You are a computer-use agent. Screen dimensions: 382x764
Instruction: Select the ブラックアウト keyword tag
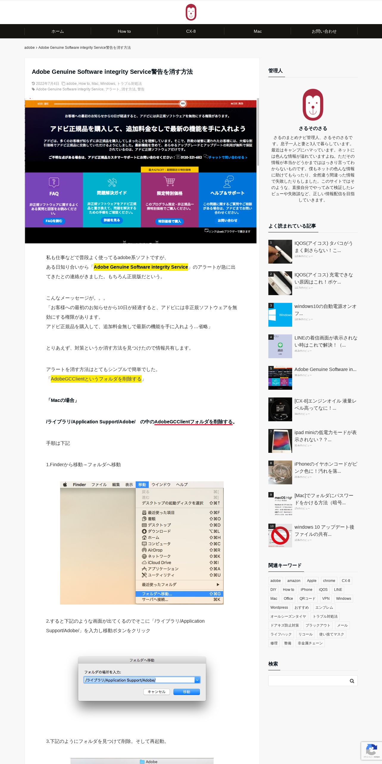coord(318,625)
